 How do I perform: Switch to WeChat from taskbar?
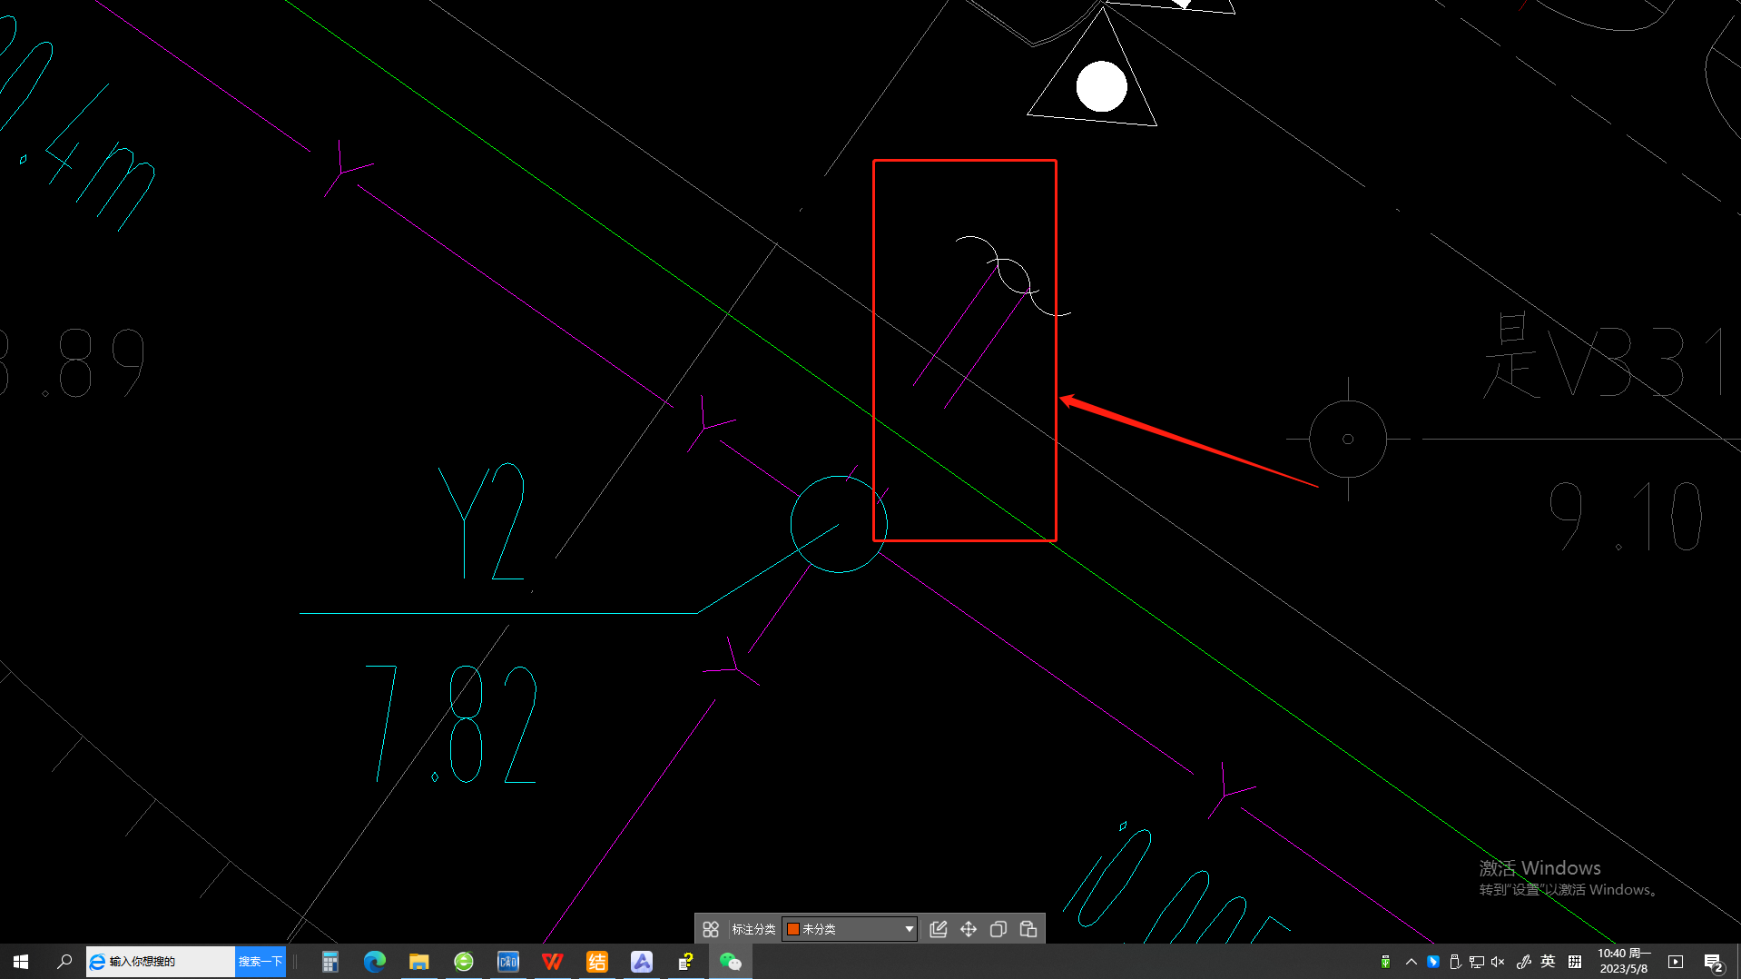coord(731,961)
